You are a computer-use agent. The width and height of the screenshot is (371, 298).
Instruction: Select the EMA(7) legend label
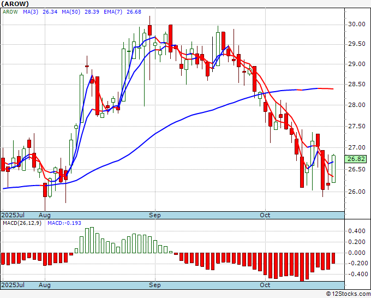pos(113,12)
